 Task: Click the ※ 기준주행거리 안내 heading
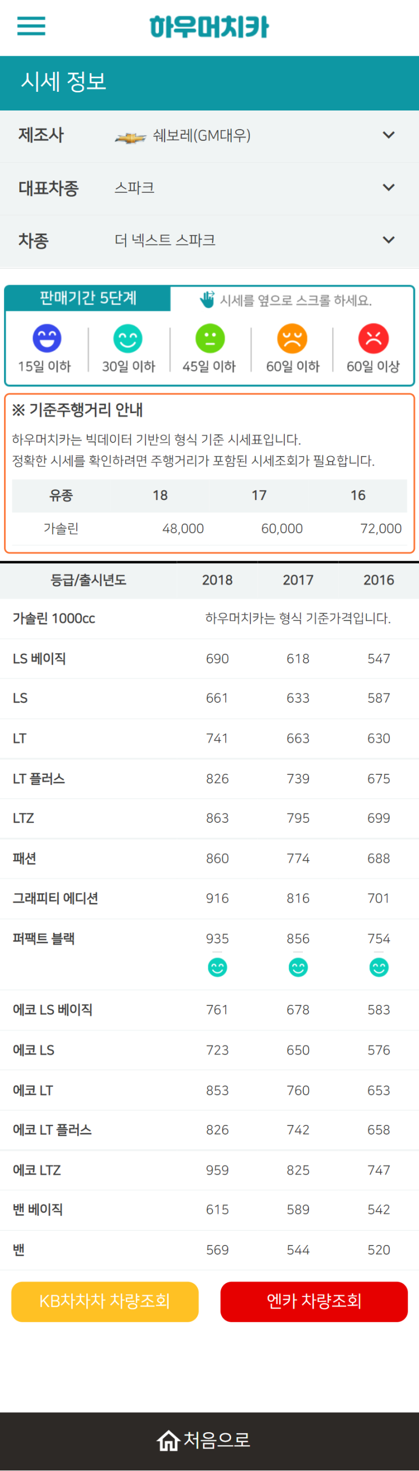77,410
